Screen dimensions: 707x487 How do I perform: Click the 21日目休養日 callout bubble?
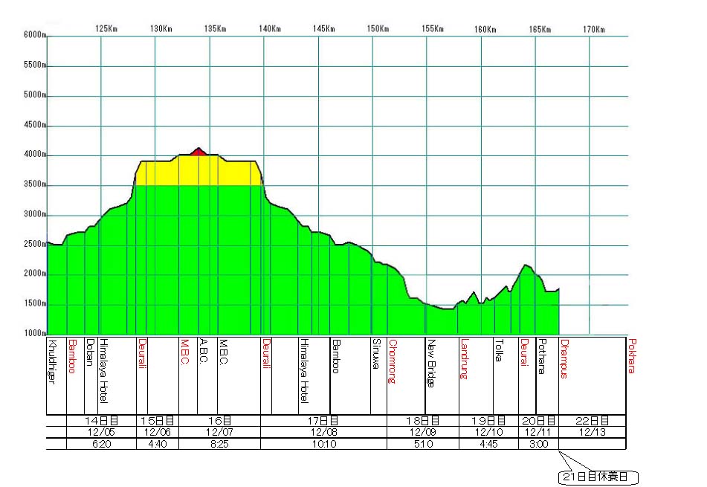coord(598,477)
